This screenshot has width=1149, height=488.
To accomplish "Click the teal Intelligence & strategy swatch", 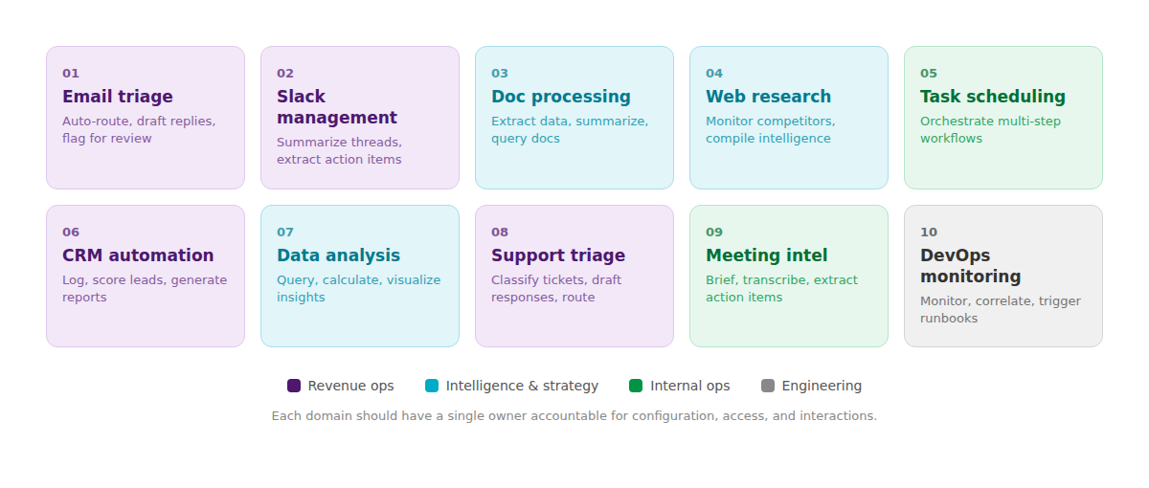I will [432, 386].
